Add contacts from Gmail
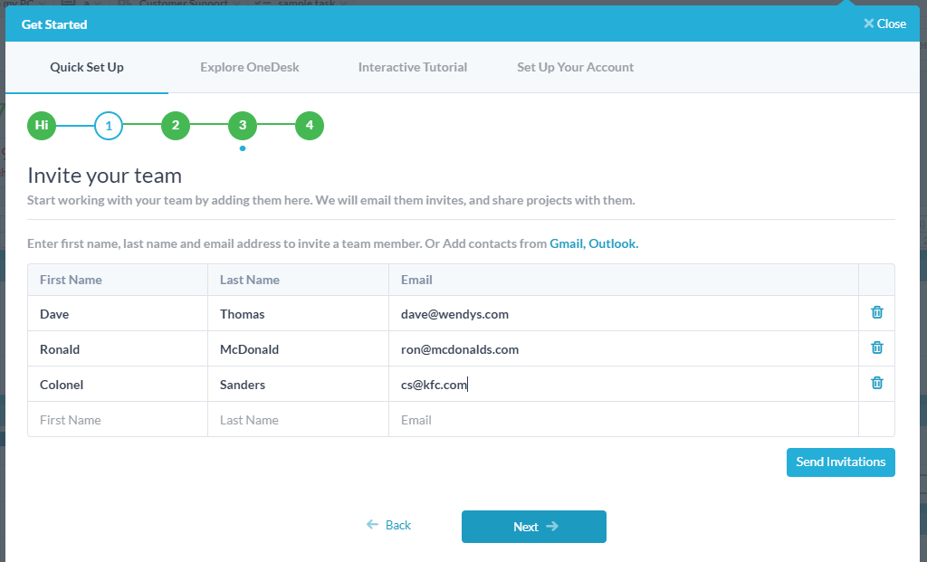This screenshot has width=927, height=562. pyautogui.click(x=566, y=243)
